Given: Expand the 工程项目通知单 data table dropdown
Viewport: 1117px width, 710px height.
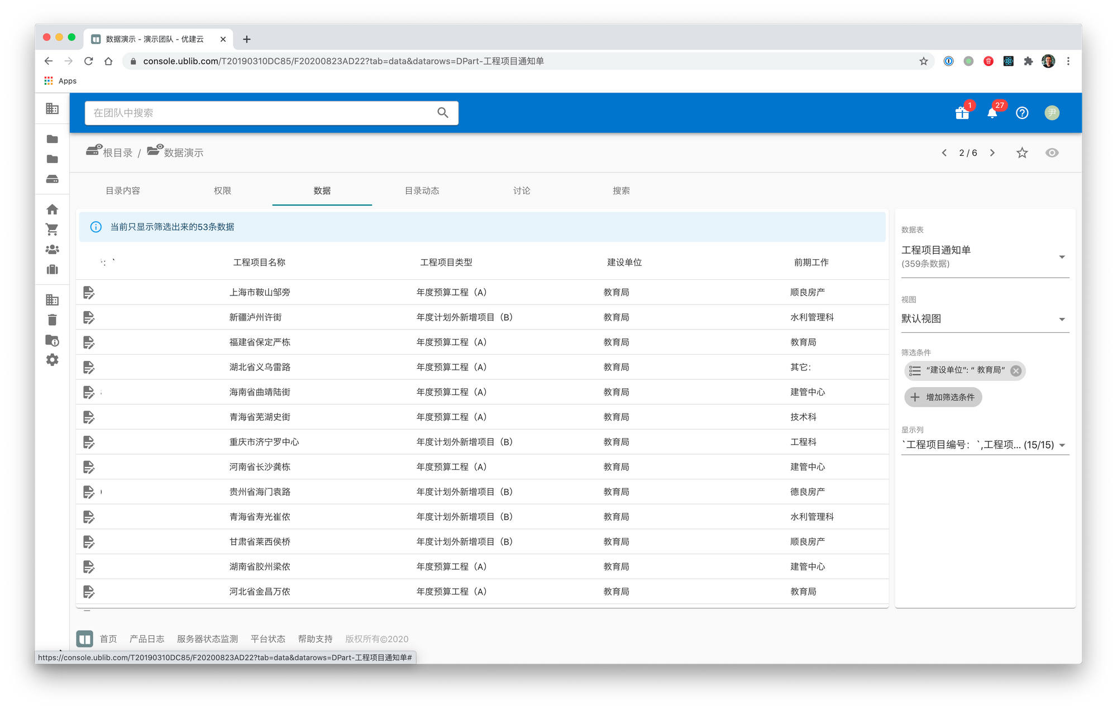Looking at the screenshot, I should pos(1062,257).
